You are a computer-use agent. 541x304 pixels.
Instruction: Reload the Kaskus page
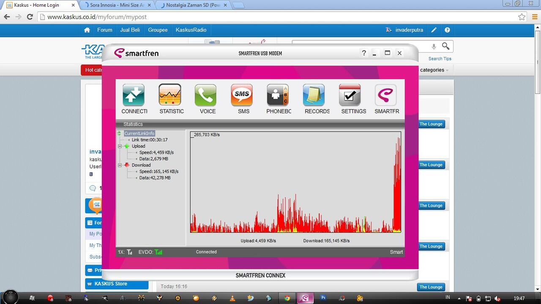(30, 17)
